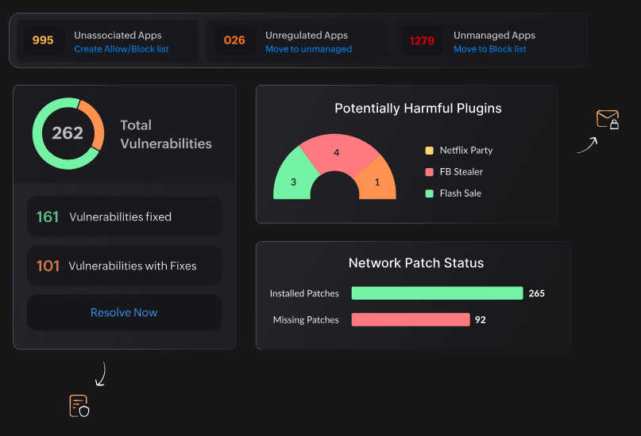Click the red Missing Patches bar

click(x=410, y=319)
